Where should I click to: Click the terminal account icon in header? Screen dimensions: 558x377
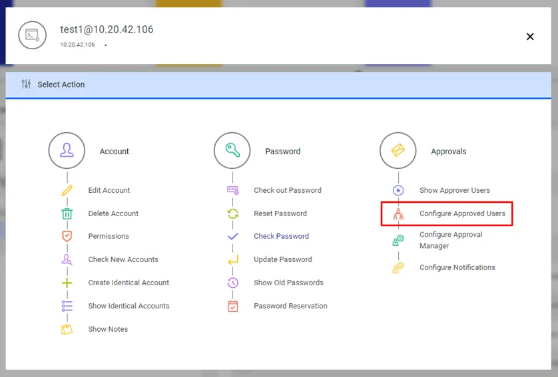pyautogui.click(x=33, y=35)
